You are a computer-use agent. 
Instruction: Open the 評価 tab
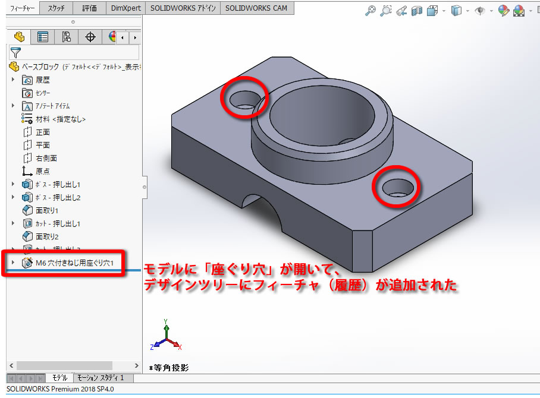click(90, 8)
